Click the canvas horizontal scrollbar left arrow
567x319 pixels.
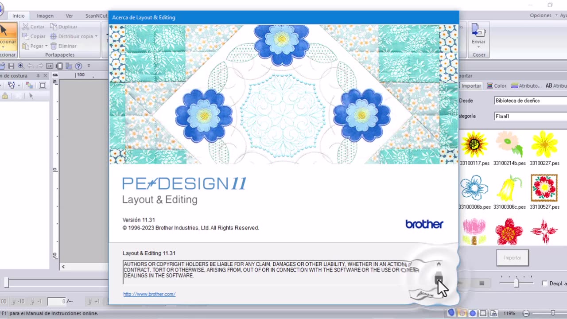(x=63, y=267)
